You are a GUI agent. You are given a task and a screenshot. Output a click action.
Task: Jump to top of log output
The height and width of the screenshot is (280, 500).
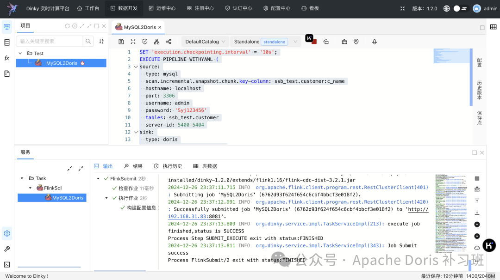[477, 201]
